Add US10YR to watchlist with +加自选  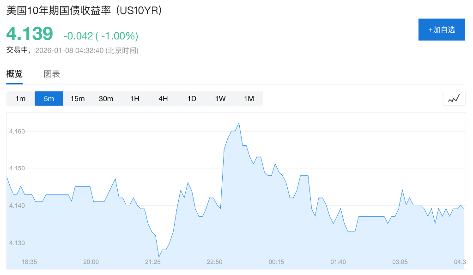[442, 30]
